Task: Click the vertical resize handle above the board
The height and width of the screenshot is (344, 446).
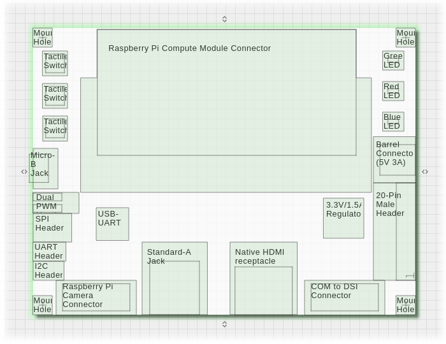Action: (224, 19)
